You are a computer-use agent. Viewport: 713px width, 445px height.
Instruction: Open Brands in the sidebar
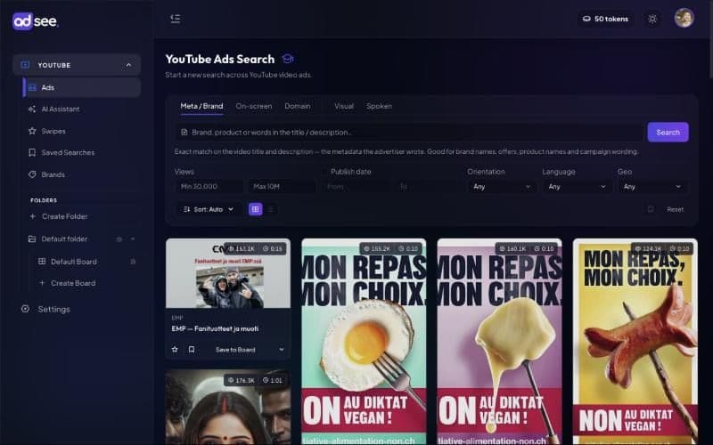tap(53, 174)
